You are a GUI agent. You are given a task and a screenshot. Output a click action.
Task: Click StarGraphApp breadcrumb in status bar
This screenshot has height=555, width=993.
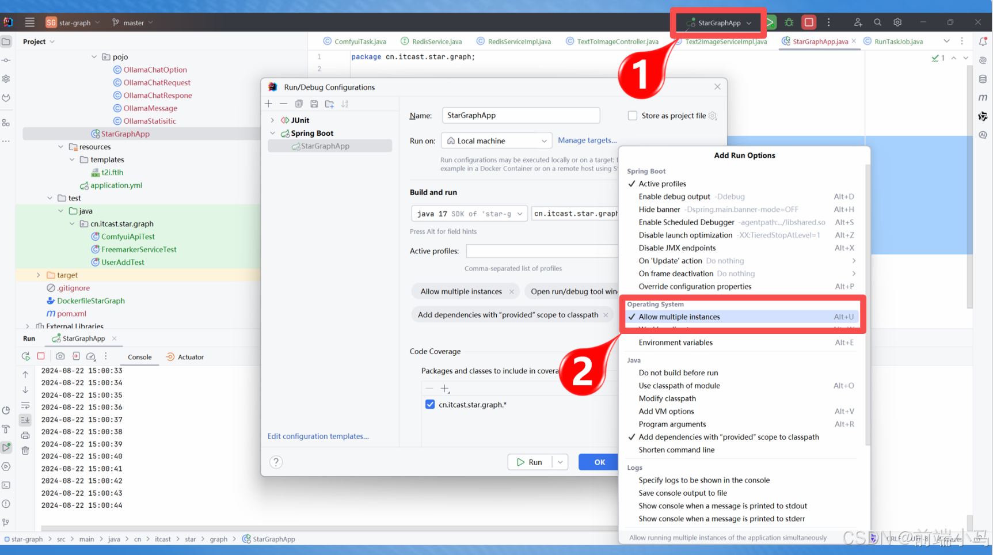click(269, 539)
